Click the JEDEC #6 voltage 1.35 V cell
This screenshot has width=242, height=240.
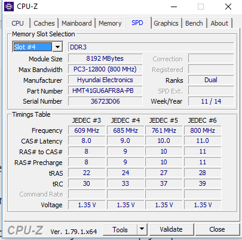tap(203, 205)
